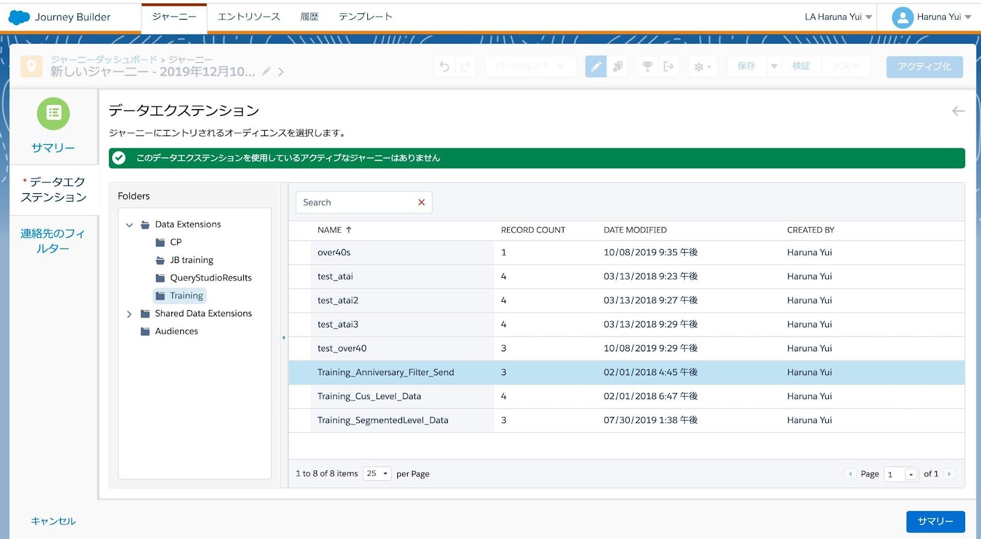981x539 pixels.
Task: Change the 25 per page dropdown
Action: 377,473
